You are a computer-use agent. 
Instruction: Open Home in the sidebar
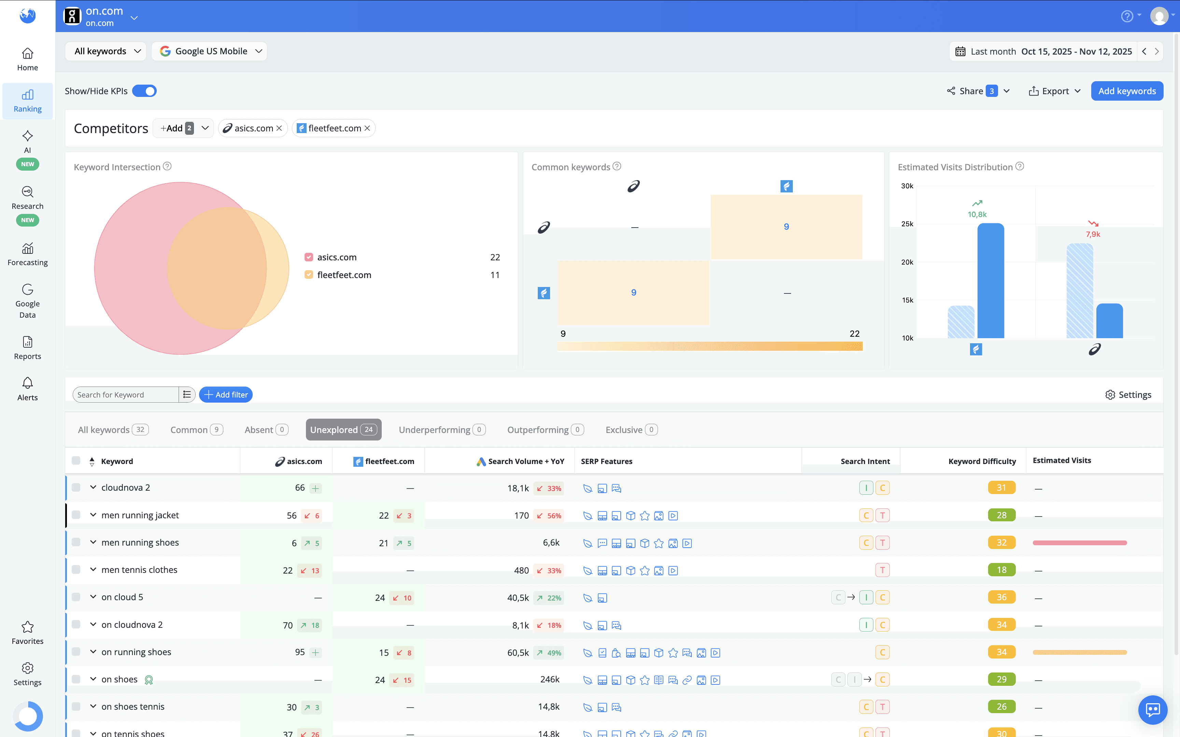pos(27,59)
